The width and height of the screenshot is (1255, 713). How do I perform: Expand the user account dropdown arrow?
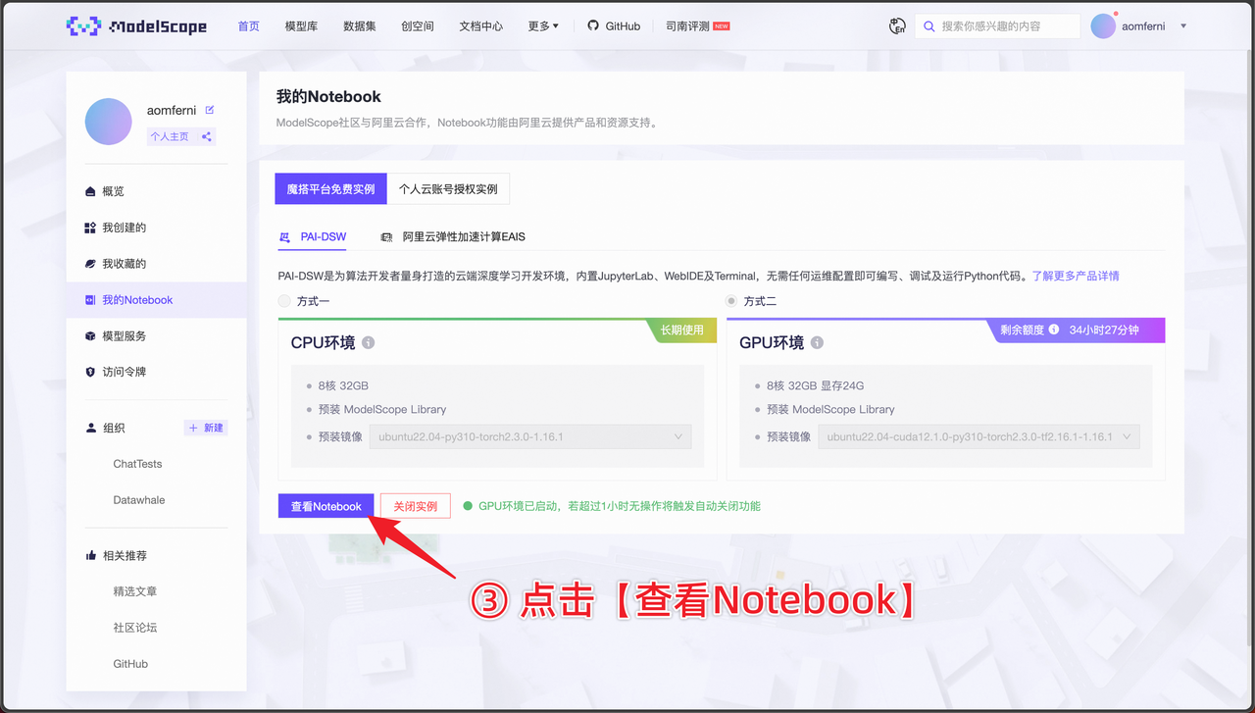coord(1183,26)
